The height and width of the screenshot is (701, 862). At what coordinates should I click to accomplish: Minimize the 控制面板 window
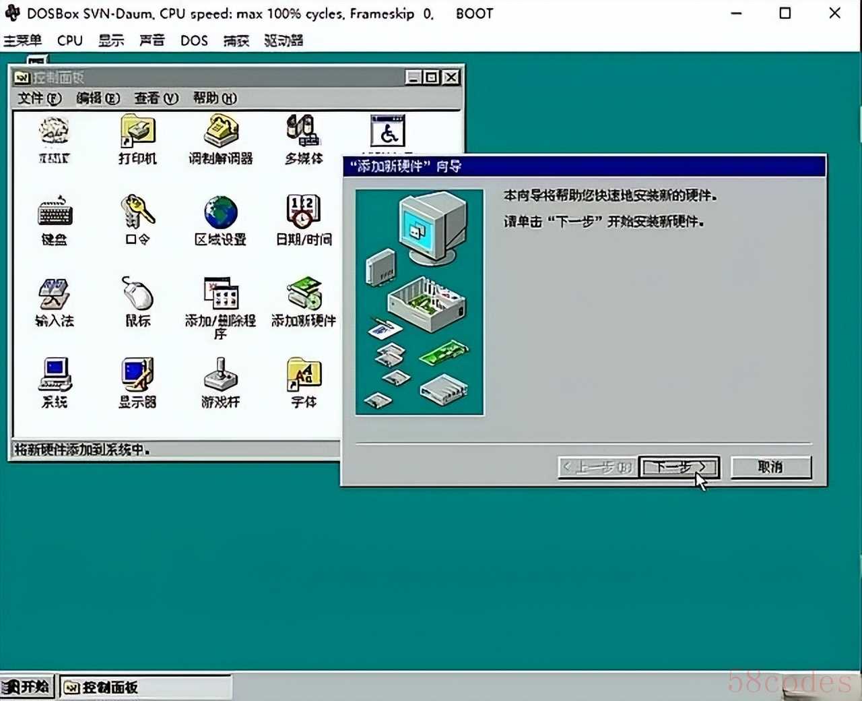pyautogui.click(x=413, y=78)
